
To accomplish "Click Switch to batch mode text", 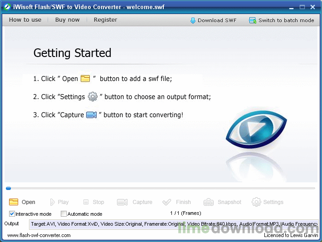I will pos(286,20).
